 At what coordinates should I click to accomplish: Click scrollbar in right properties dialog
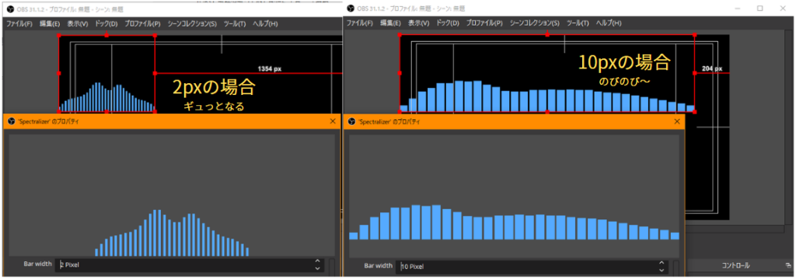[x=676, y=268]
